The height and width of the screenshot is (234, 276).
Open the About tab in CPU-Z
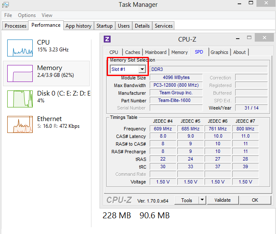pos(239,52)
